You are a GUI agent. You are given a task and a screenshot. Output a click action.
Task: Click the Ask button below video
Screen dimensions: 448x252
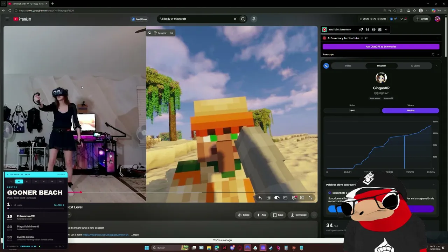261,215
